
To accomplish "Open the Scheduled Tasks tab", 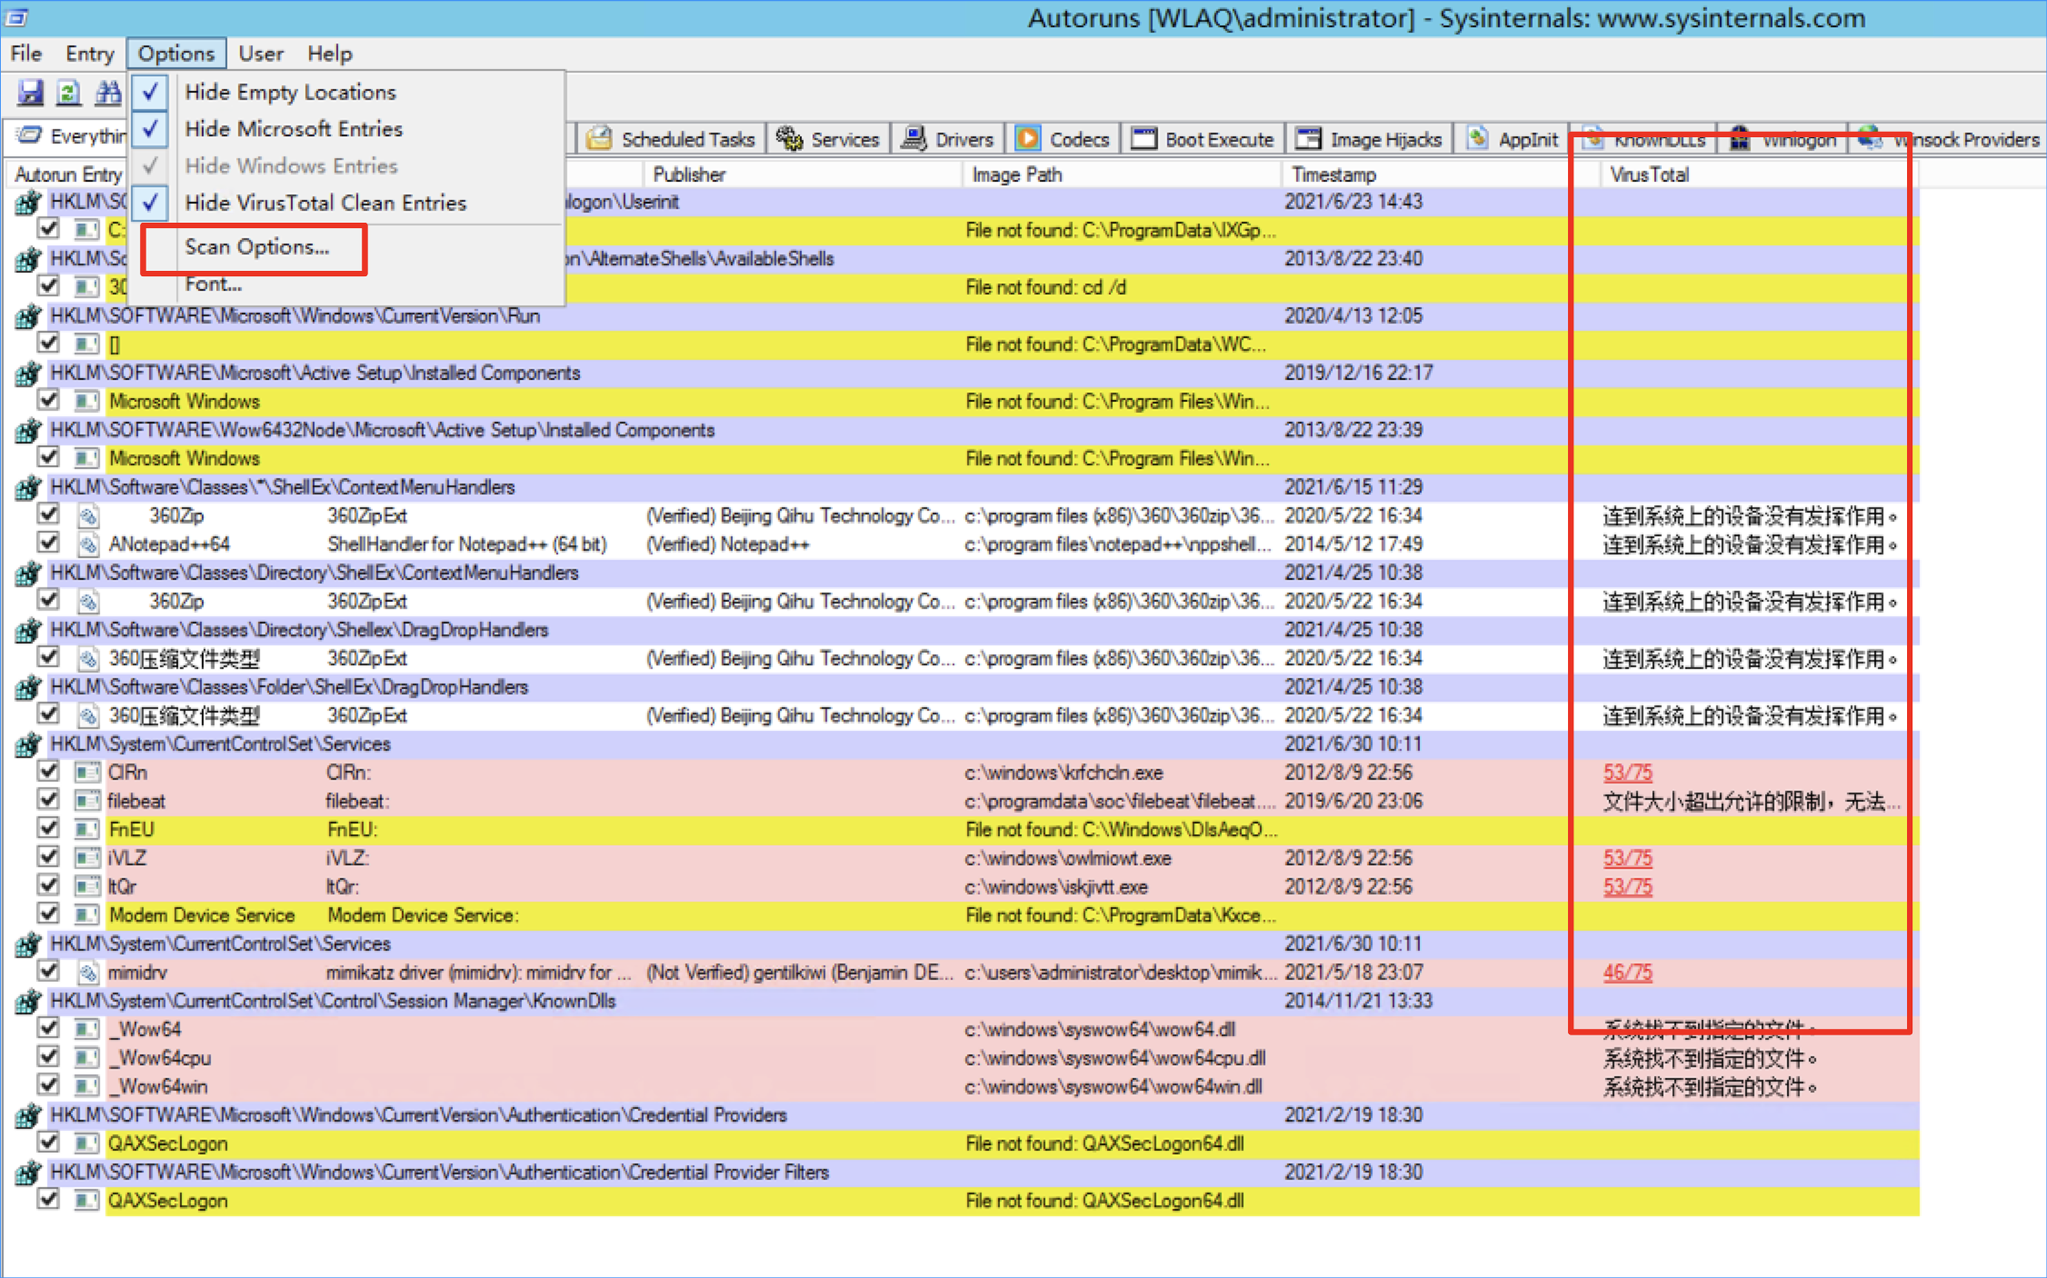I will pos(672,139).
